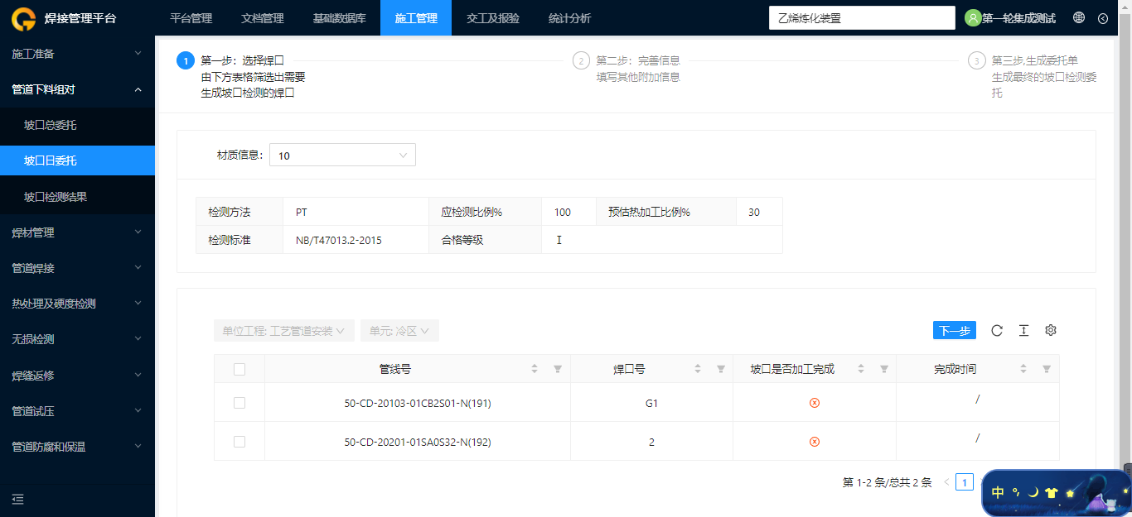1132x517 pixels.
Task: Open the 单位工程 工艺管道安装 dropdown
Action: pos(284,331)
